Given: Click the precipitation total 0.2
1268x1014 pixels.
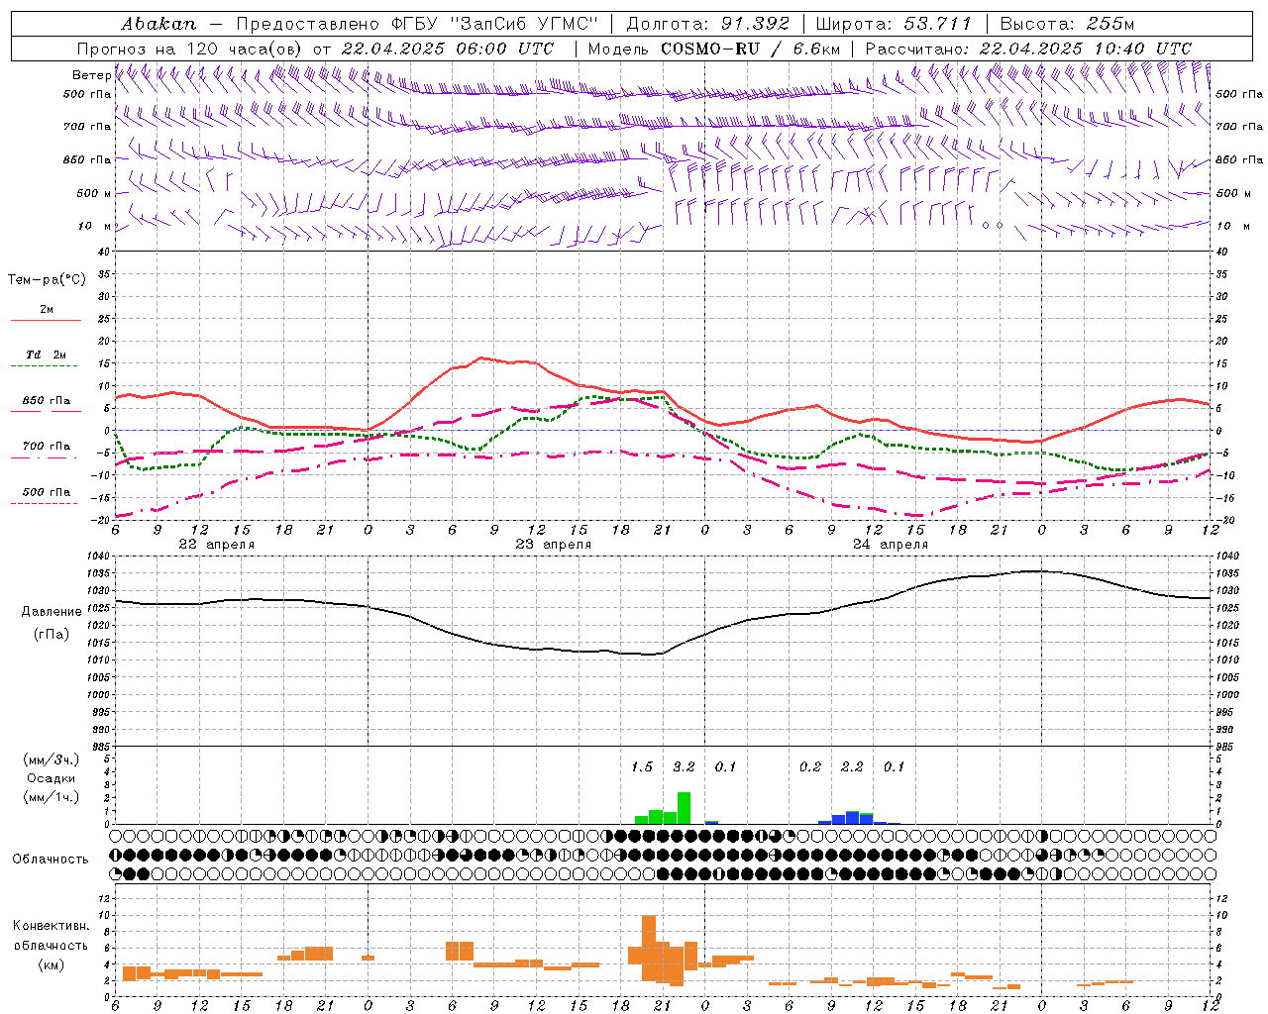Looking at the screenshot, I should point(810,767).
